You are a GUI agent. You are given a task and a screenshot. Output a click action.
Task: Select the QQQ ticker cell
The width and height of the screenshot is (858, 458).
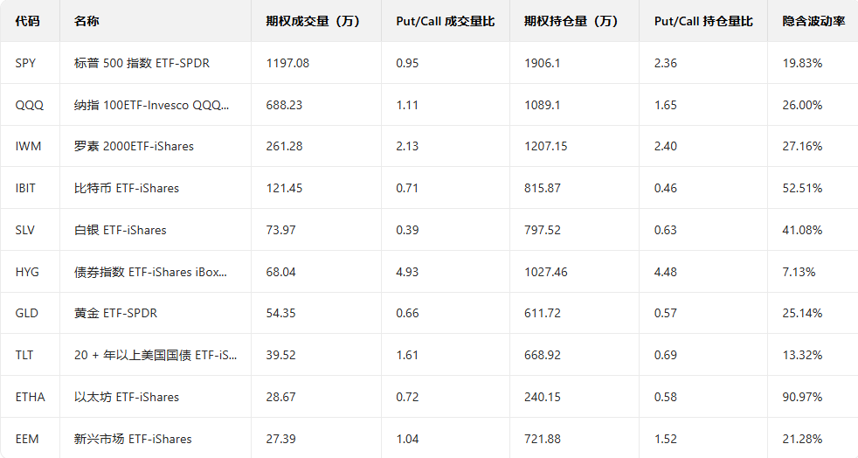tap(30, 105)
